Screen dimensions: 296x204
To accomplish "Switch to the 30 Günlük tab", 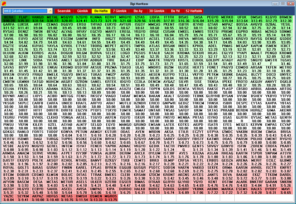I will [157, 11].
